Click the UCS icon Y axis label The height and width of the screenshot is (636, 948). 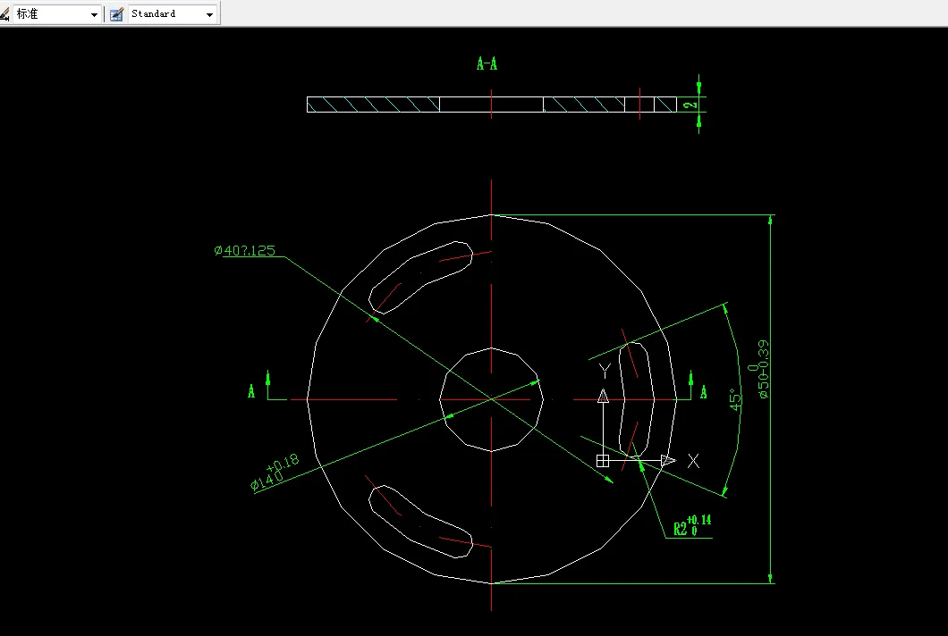point(605,370)
